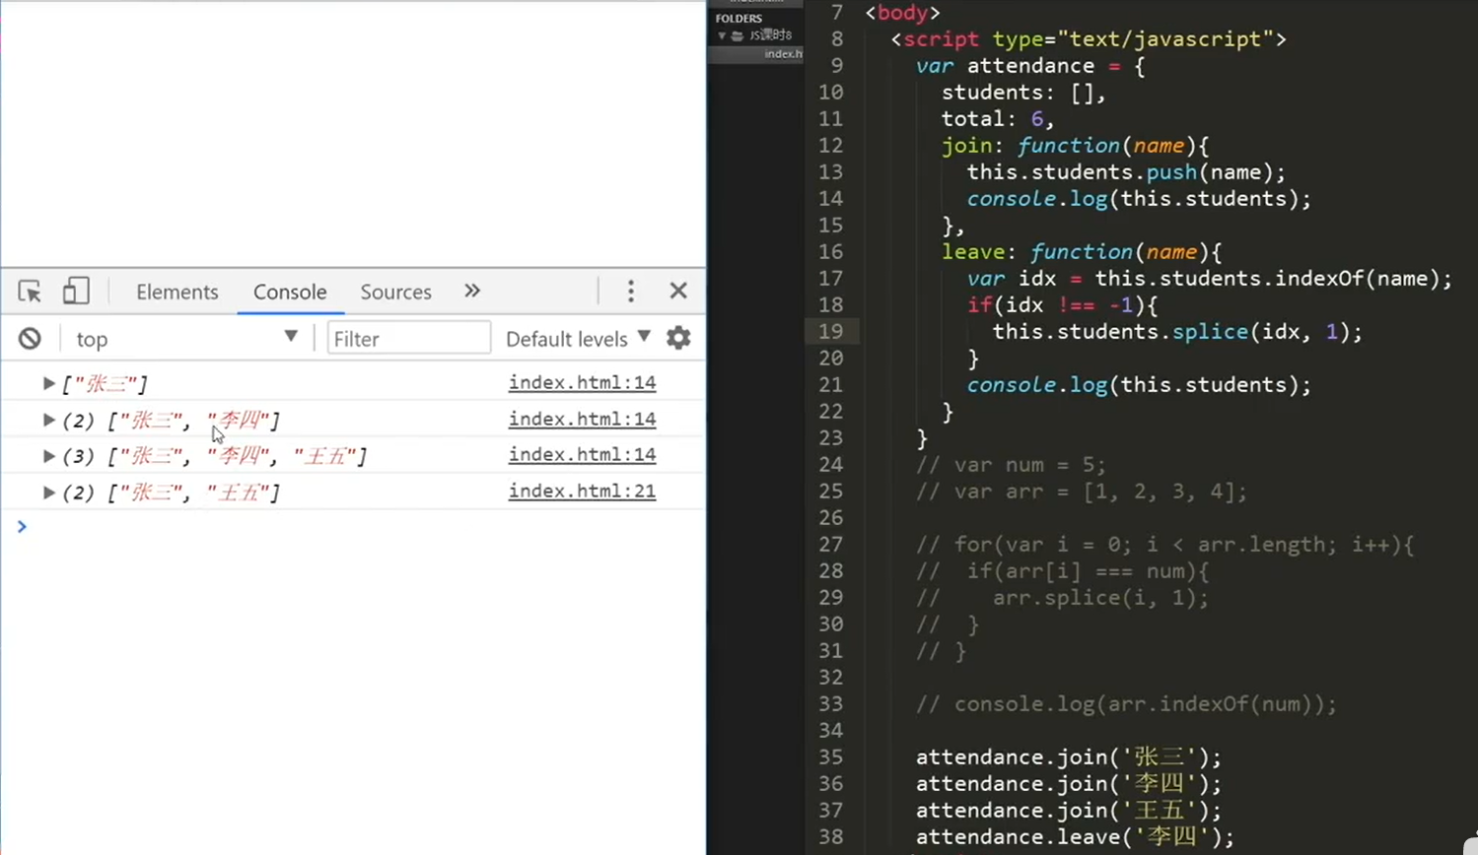Viewport: 1478px width, 855px height.
Task: Click line number 19 in gutter
Action: 830,332
